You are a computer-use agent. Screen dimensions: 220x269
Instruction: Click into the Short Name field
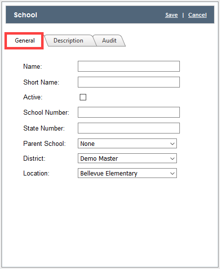[129, 82]
